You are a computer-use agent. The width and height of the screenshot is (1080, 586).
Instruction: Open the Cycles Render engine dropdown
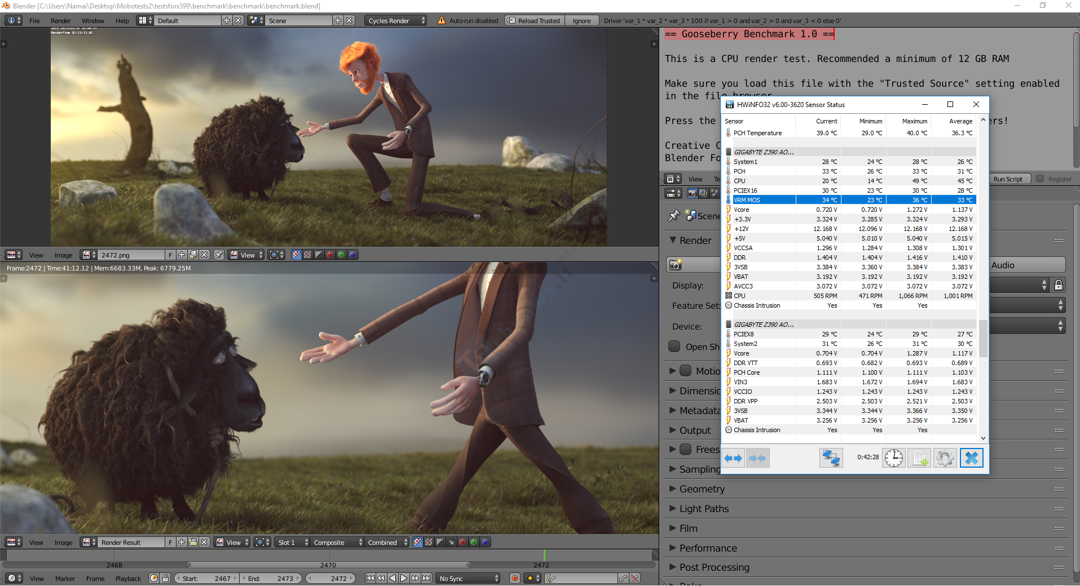(396, 20)
